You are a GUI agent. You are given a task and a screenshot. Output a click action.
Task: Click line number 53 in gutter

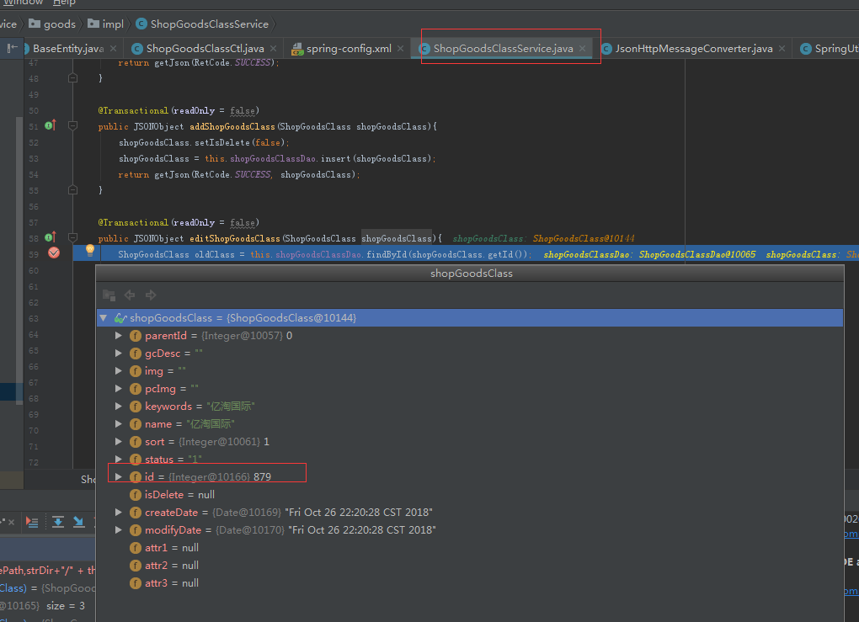[34, 159]
